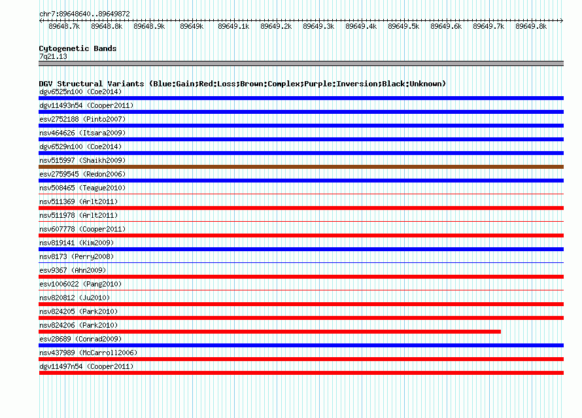
Task: Open variant label dgv11493n54 (Cooper2011)
Action: [x=86, y=105]
